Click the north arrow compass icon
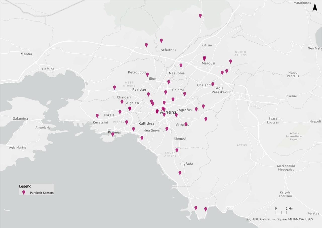This screenshot has height=228, width=322. [314, 8]
